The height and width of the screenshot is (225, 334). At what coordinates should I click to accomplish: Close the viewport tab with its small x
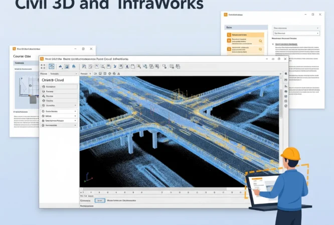click(x=90, y=73)
